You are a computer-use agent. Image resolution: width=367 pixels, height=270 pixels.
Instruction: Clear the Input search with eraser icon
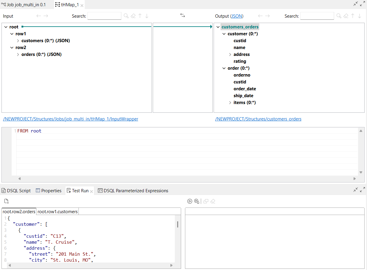133,16
